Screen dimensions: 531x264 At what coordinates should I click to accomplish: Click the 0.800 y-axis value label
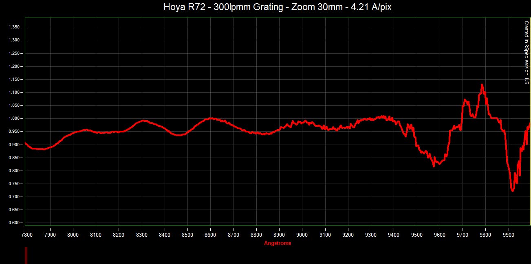click(x=14, y=171)
